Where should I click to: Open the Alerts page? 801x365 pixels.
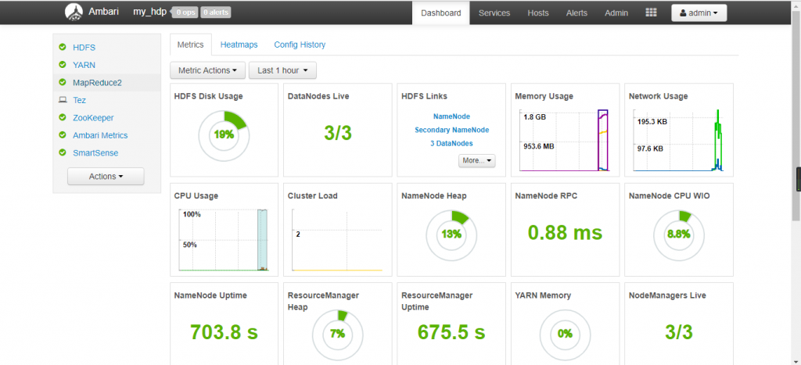tap(577, 13)
